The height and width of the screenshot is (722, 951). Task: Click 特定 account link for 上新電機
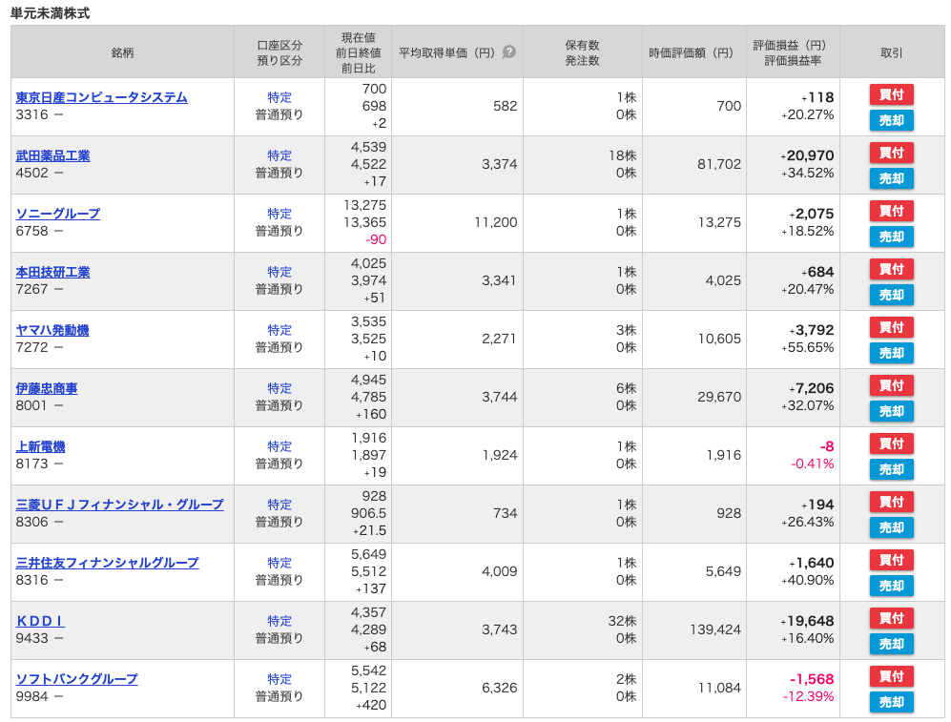[279, 446]
